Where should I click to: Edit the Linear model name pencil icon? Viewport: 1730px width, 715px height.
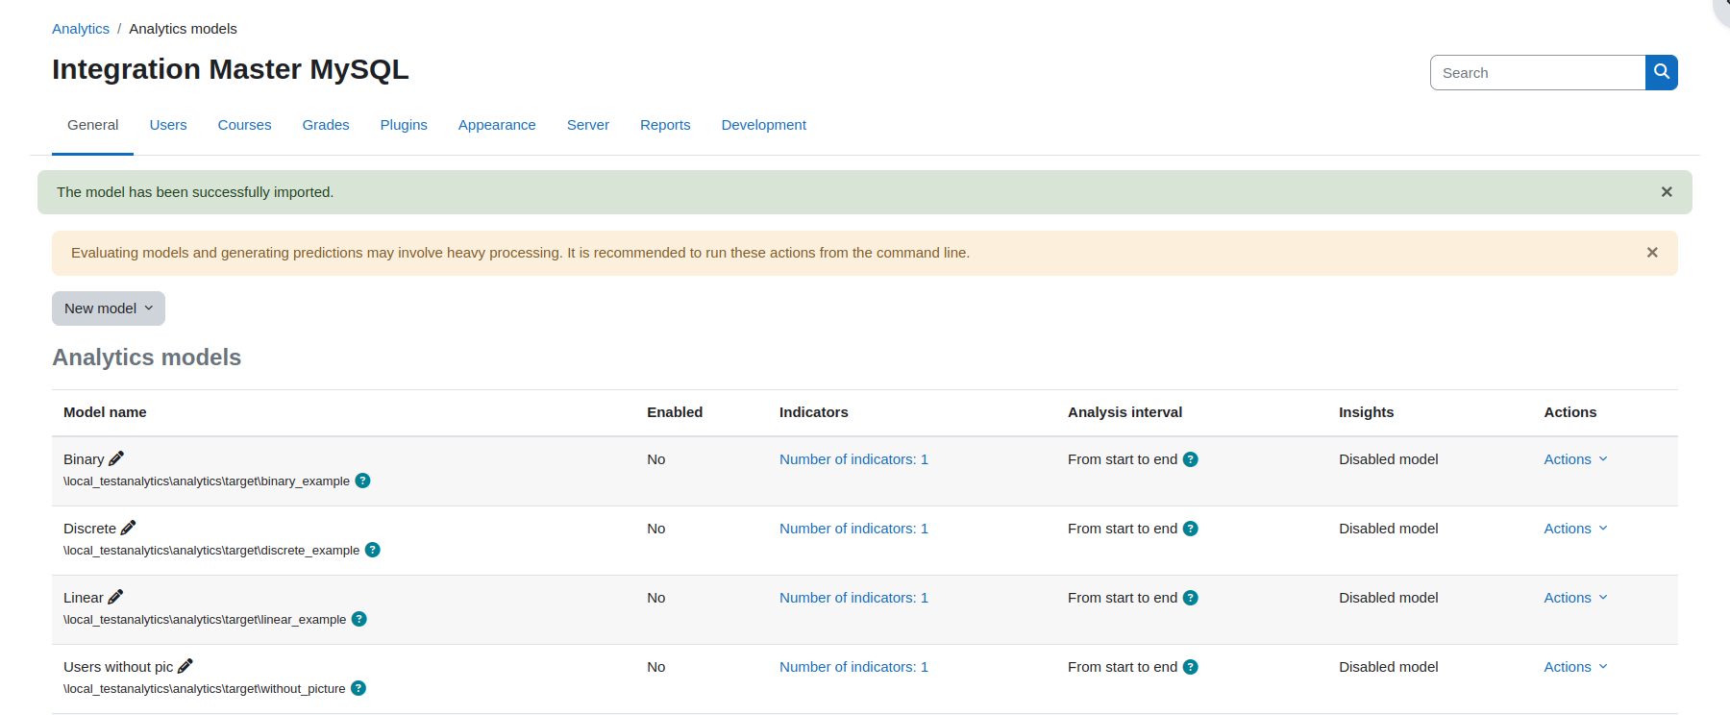pyautogui.click(x=116, y=597)
